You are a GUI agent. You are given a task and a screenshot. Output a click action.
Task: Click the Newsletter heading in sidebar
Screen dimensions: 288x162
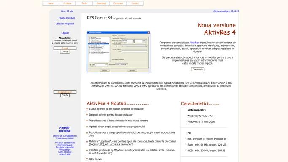65,38
